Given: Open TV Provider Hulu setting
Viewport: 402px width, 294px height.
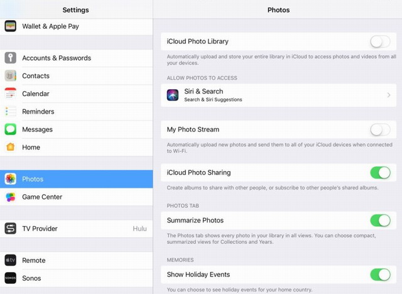Looking at the screenshot, I should [77, 229].
